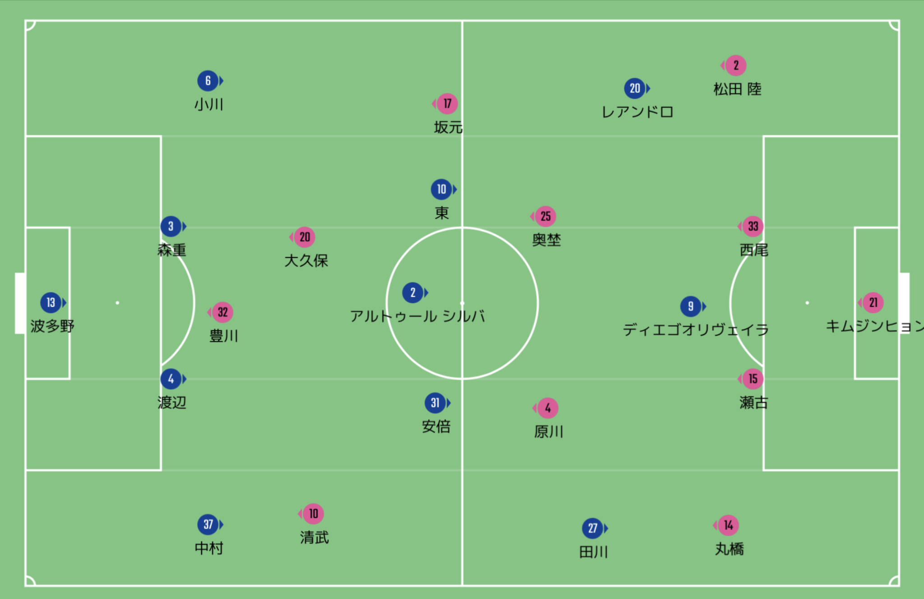Click blue number 6 小川 marker
Screen dimensions: 924x599
[x=208, y=81]
